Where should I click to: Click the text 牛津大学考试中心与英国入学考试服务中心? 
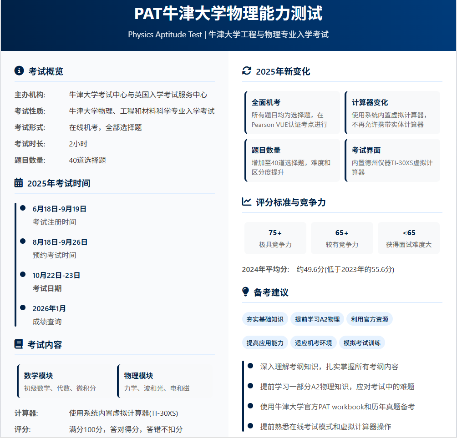click(x=138, y=95)
